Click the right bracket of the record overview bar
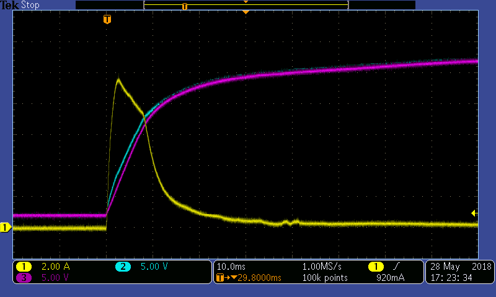496x297 pixels. click(348, 5)
